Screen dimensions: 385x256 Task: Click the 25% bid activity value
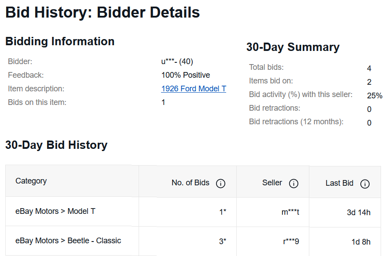coord(374,96)
